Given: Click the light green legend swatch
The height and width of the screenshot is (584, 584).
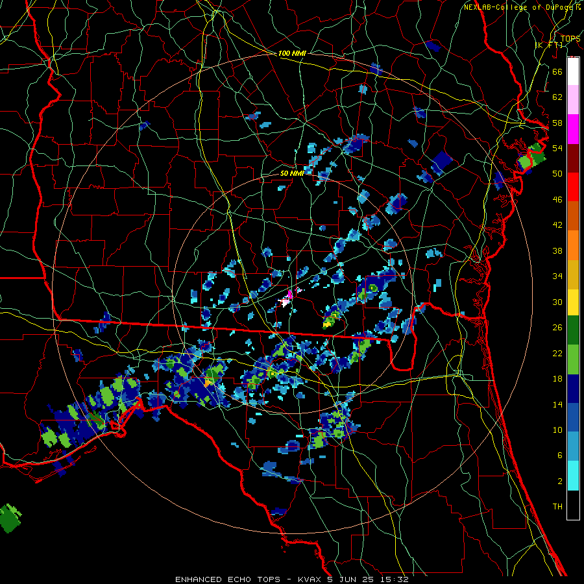Looking at the screenshot, I should pyautogui.click(x=573, y=359).
